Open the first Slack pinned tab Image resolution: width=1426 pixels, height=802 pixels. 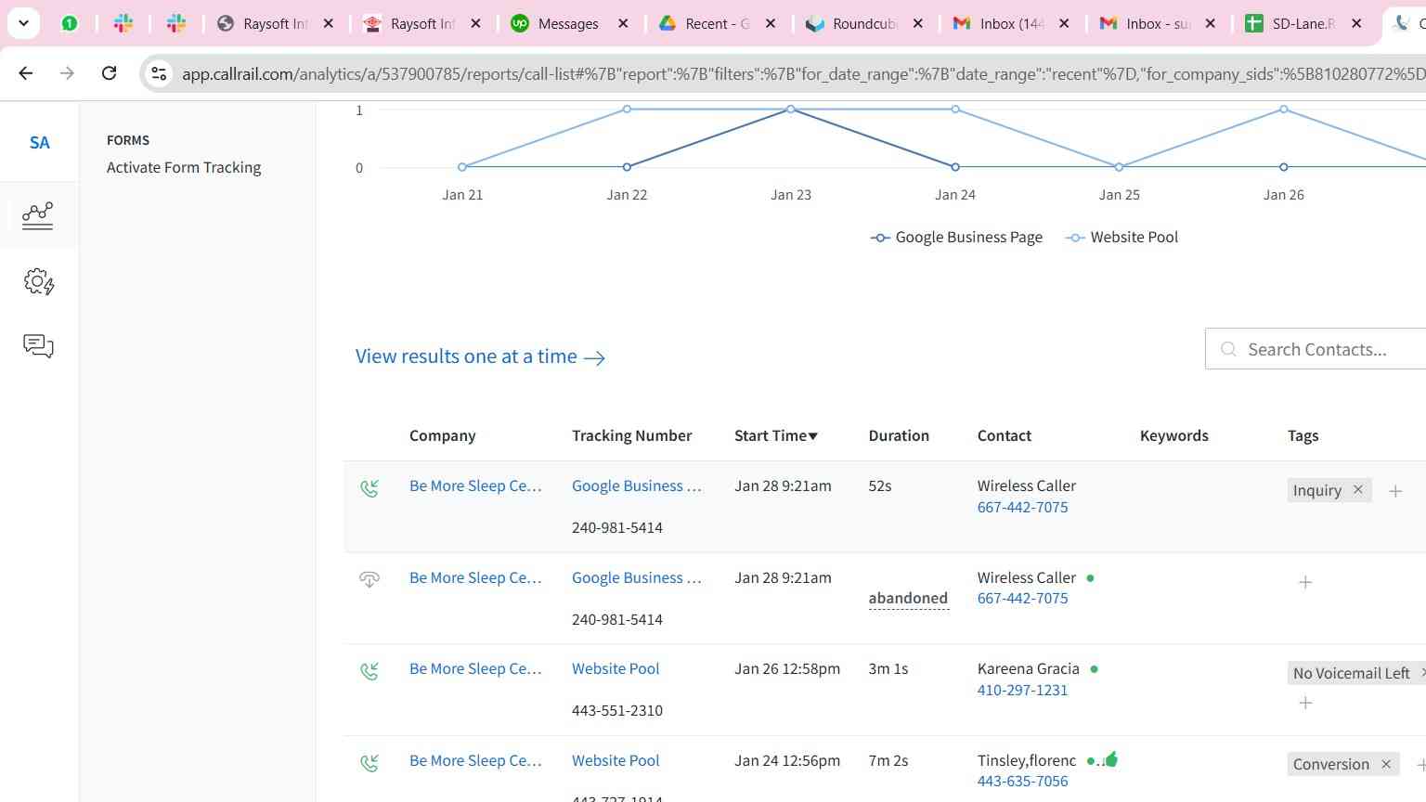pos(123,23)
